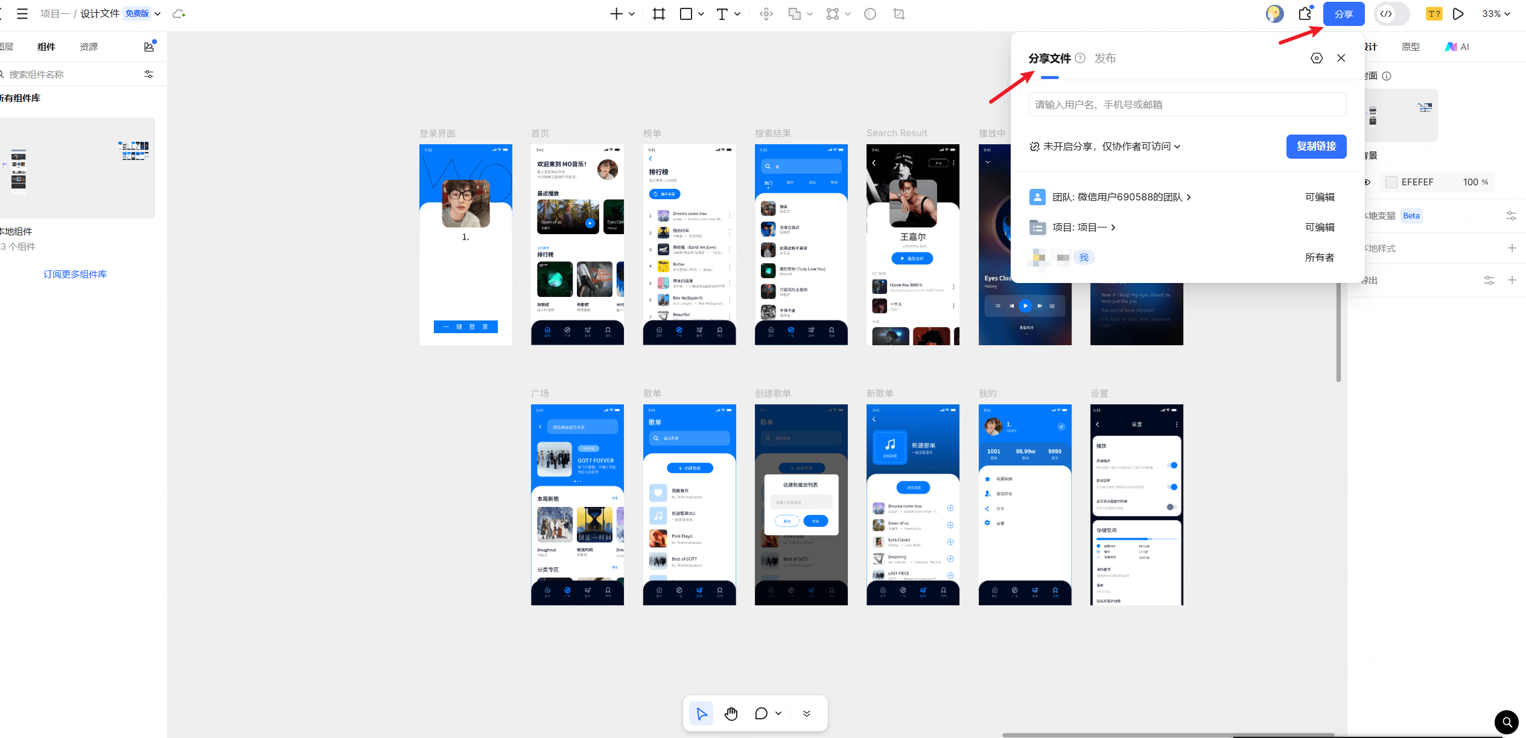The width and height of the screenshot is (1526, 738).
Task: Click the play preview icon
Action: click(x=1458, y=14)
